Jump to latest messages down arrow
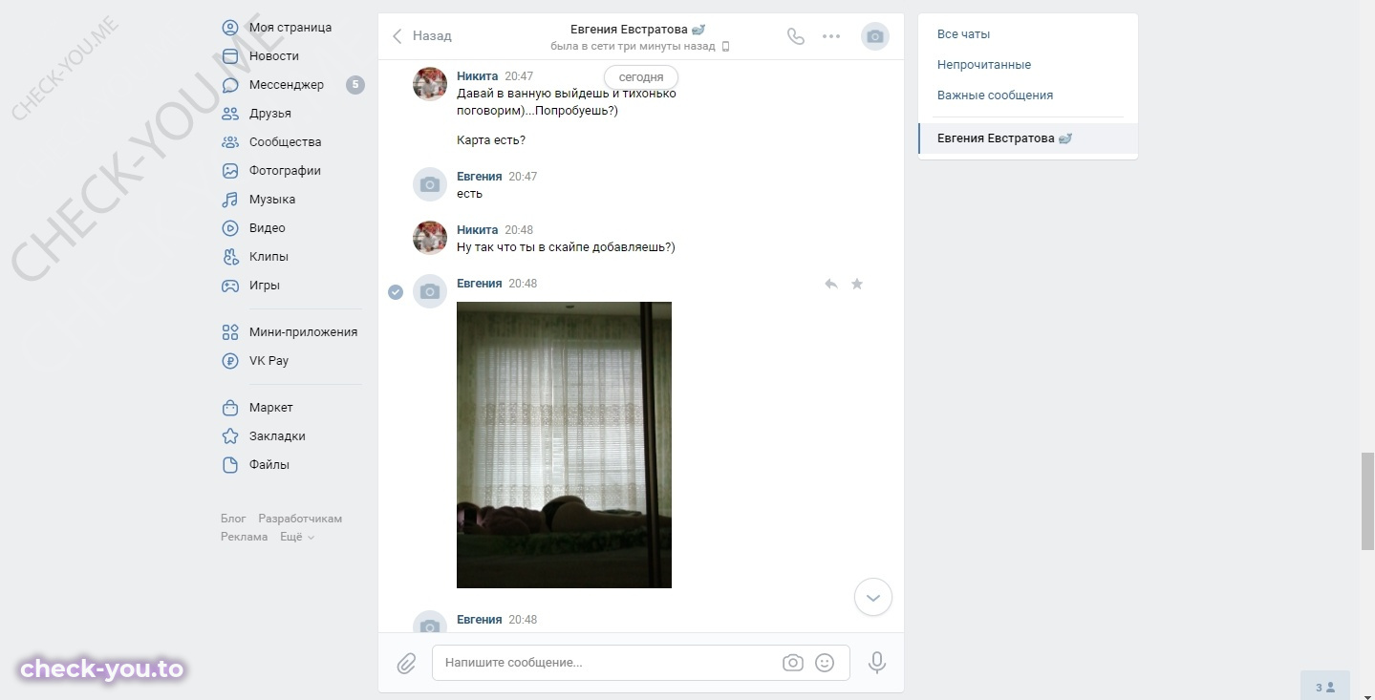Screen dimensions: 1375x700 [873, 597]
